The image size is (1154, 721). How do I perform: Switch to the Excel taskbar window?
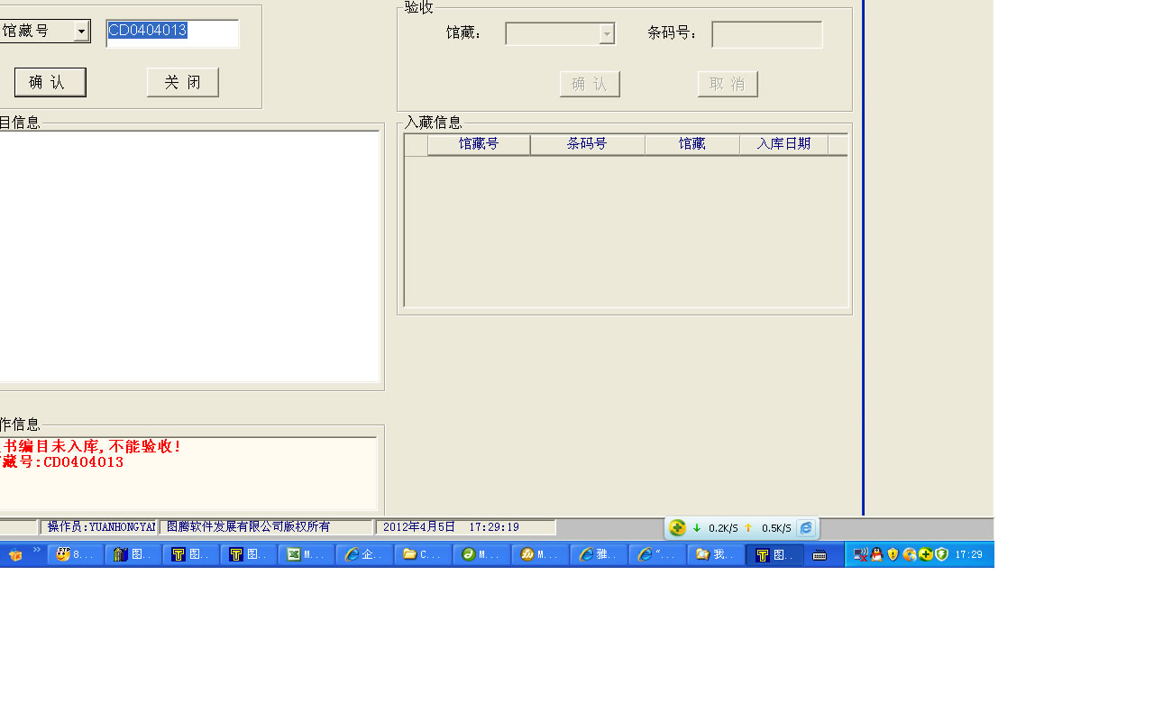tap(306, 555)
